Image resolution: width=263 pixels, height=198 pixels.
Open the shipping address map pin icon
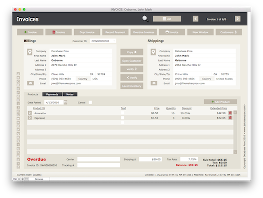(153, 52)
